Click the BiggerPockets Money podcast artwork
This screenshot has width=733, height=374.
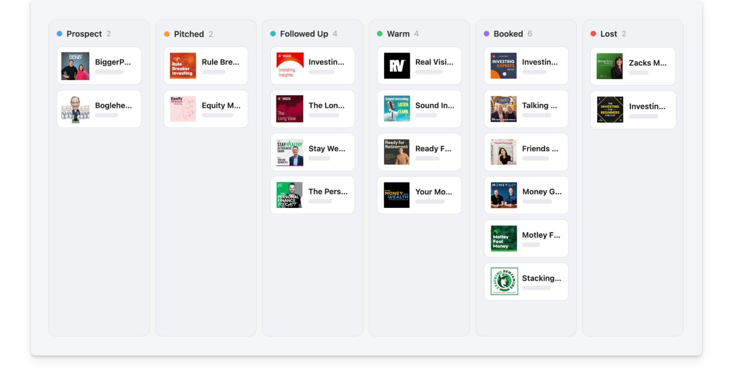click(x=75, y=66)
